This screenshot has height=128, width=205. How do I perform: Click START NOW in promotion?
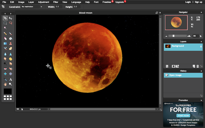(x=184, y=115)
